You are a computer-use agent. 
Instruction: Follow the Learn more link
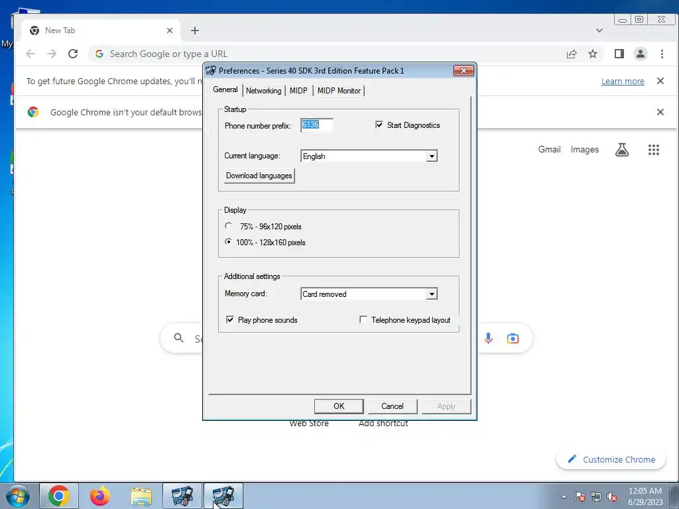623,81
